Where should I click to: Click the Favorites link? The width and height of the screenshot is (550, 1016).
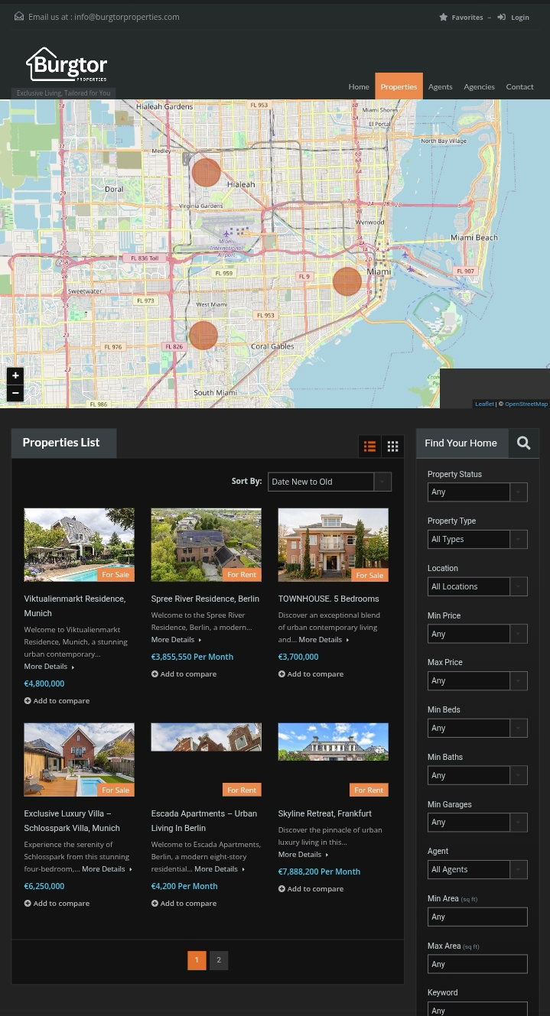pyautogui.click(x=467, y=17)
